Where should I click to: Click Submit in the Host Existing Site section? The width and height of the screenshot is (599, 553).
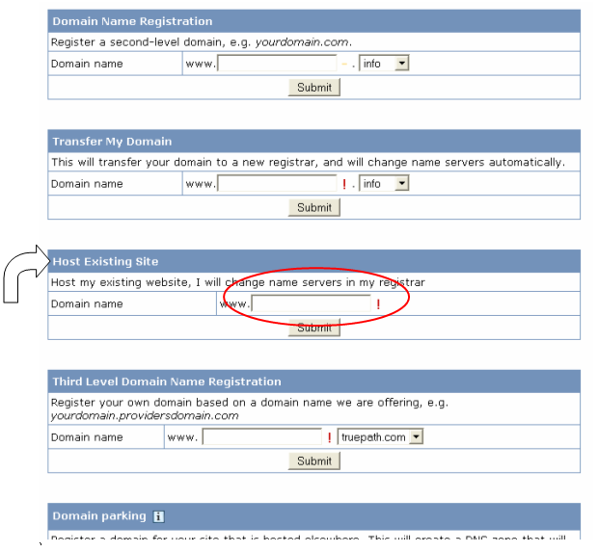point(313,328)
